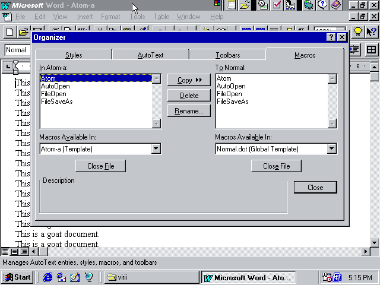Click the Close button in Organizer
Screen dimensions: 380x285
coord(315,188)
